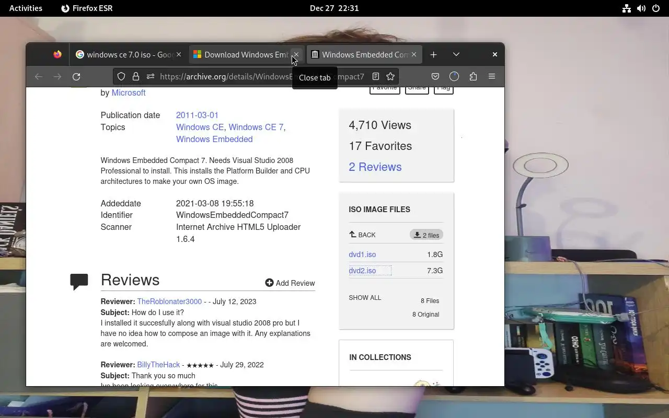Screen dimensions: 669x418
Task: Open the volume icon in top bar
Action: [641, 8]
